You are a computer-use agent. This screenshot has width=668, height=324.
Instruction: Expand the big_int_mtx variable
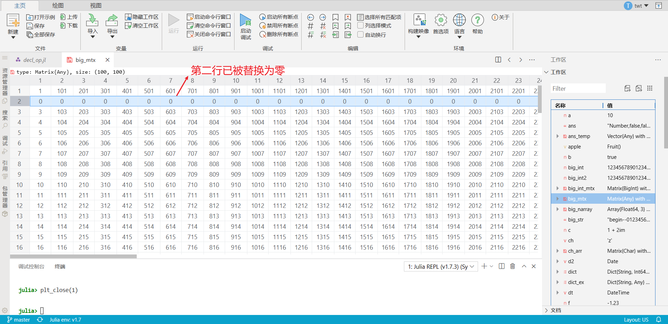point(558,188)
